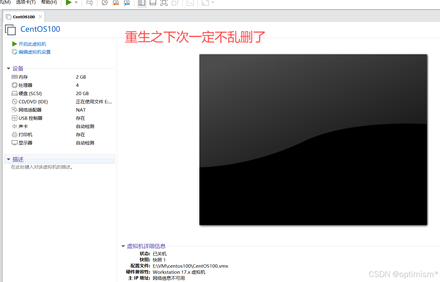The width and height of the screenshot is (440, 282).
Task: Click the green play arrow next to 开启此虚拟机
Action: (14, 44)
